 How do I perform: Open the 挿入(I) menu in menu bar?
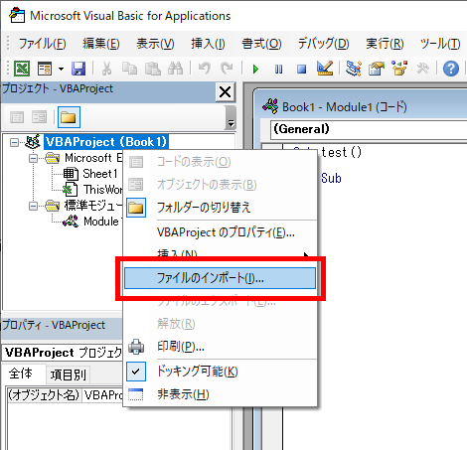pyautogui.click(x=208, y=44)
